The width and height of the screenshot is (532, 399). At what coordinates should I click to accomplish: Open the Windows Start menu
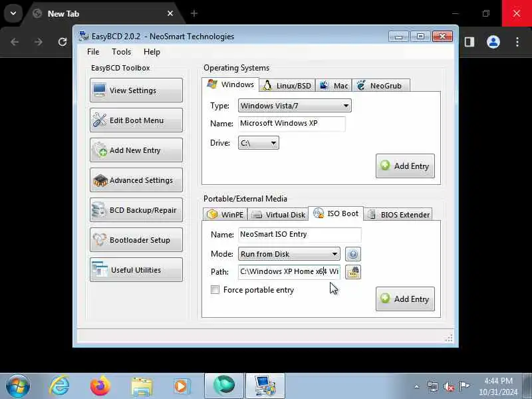pyautogui.click(x=18, y=386)
